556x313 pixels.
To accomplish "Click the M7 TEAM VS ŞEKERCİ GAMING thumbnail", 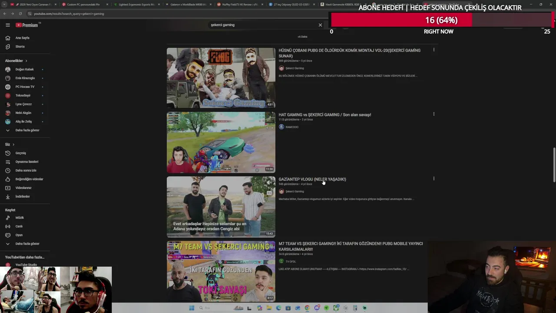I will click(x=221, y=271).
